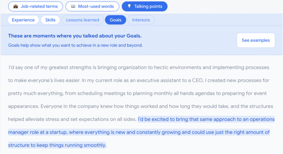The width and height of the screenshot is (283, 154).
Task: Select the Lessons learned tab
Action: pyautogui.click(x=83, y=20)
